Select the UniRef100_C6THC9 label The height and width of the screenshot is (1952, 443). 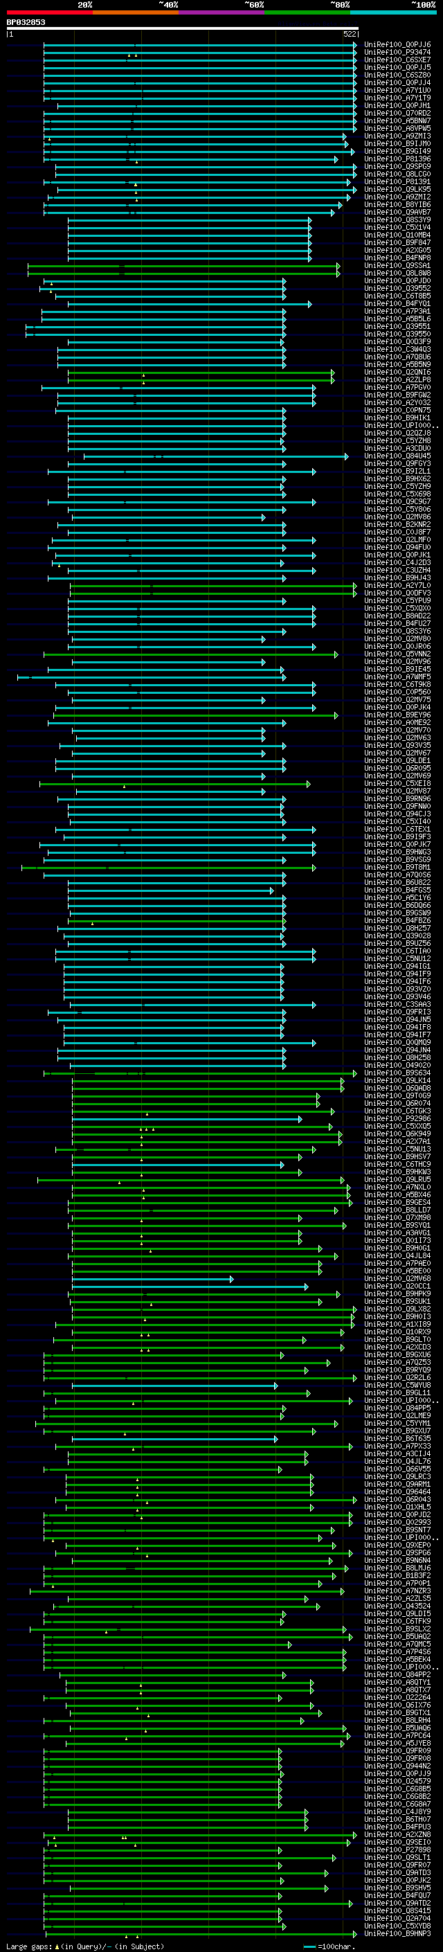(397, 1165)
